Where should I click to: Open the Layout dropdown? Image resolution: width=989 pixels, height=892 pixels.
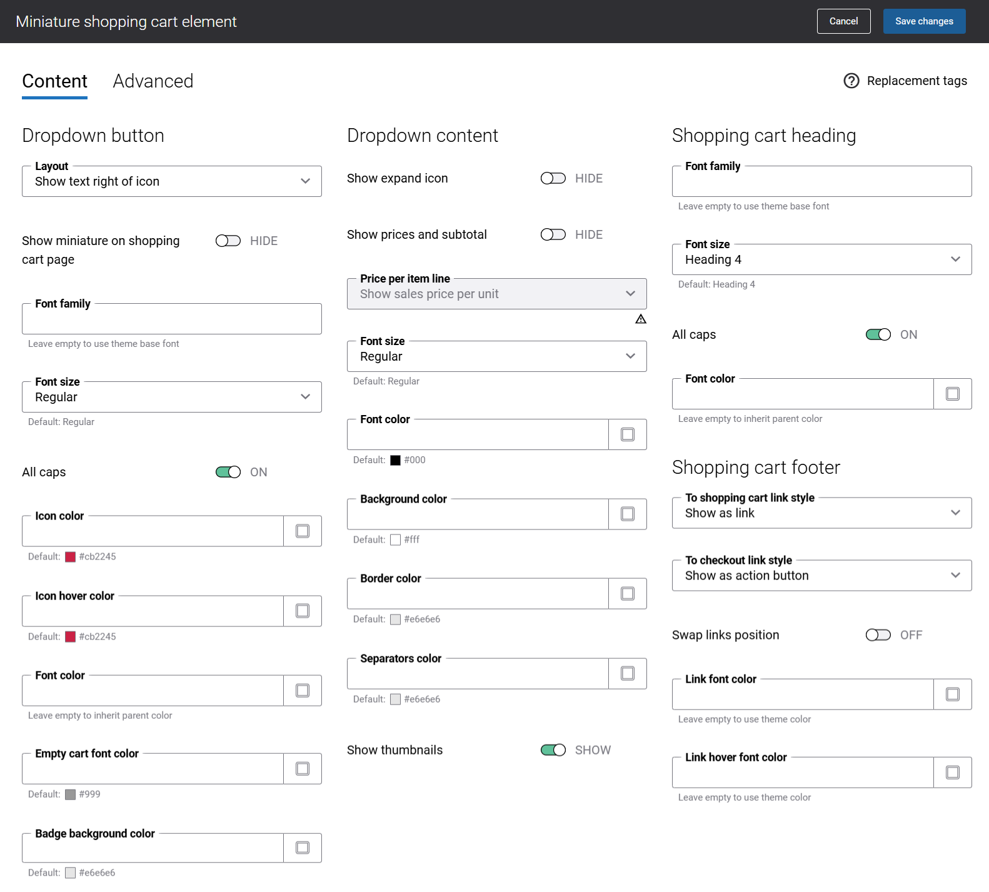(x=172, y=182)
